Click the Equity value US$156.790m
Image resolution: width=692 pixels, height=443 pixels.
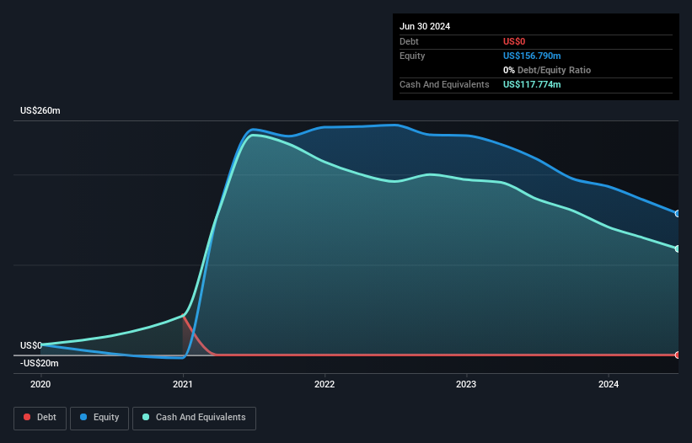tap(532, 56)
